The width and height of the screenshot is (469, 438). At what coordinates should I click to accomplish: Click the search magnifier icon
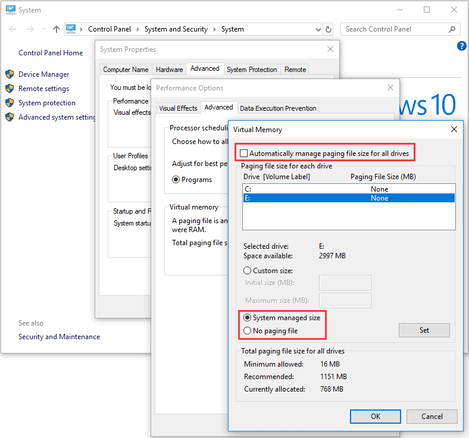pos(452,29)
